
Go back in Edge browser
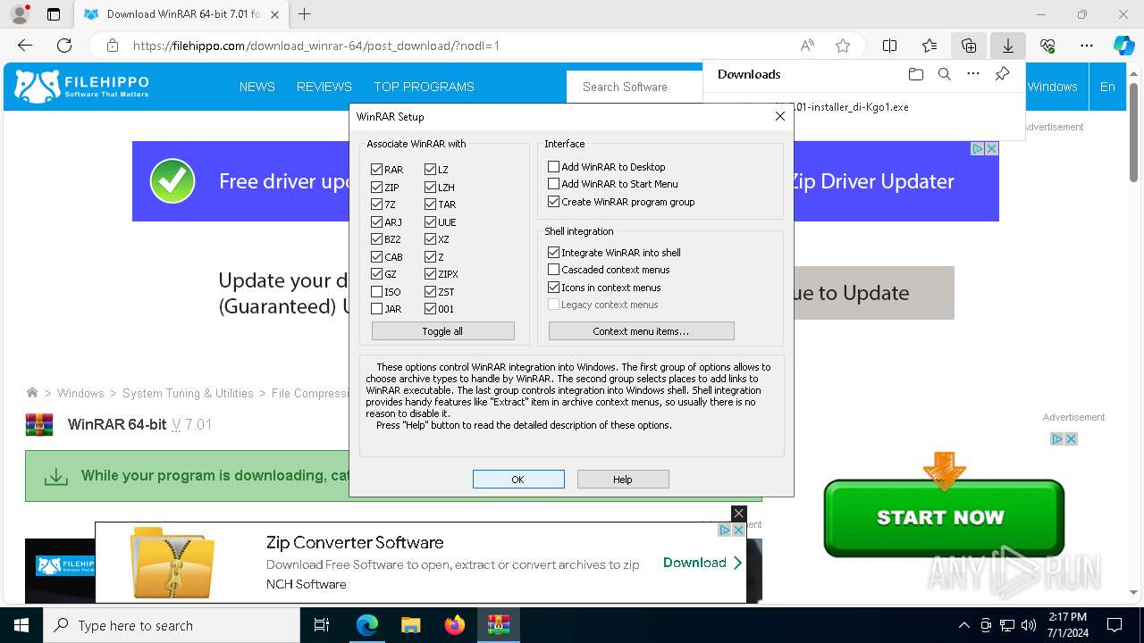click(x=25, y=46)
